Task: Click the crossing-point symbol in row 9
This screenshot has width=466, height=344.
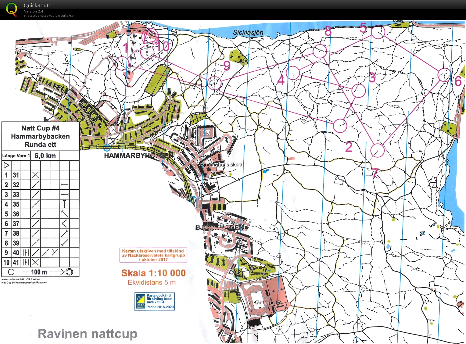Action: [x=55, y=253]
